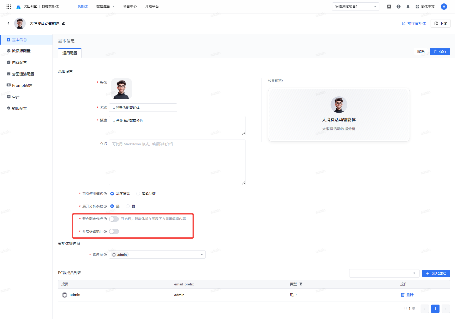Open 内容配置 in the sidebar
This screenshot has width=455, height=319.
[x=26, y=62]
